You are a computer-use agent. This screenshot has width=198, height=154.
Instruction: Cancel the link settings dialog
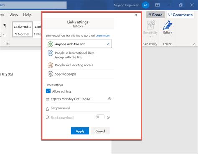pos(100,131)
